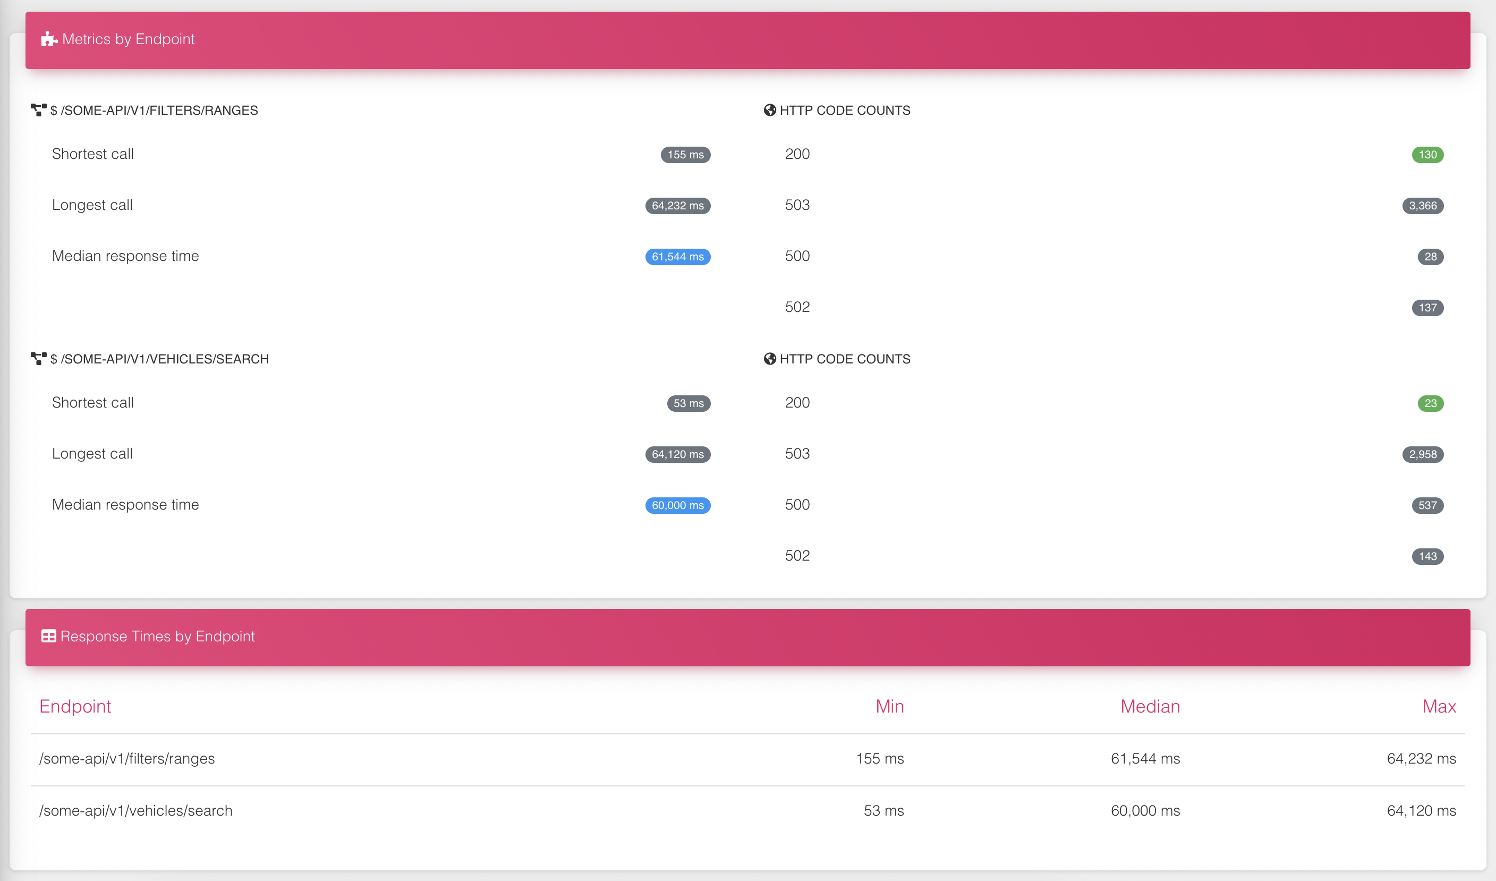
Task: Click the 2,958 badge for code 503
Action: coord(1422,455)
